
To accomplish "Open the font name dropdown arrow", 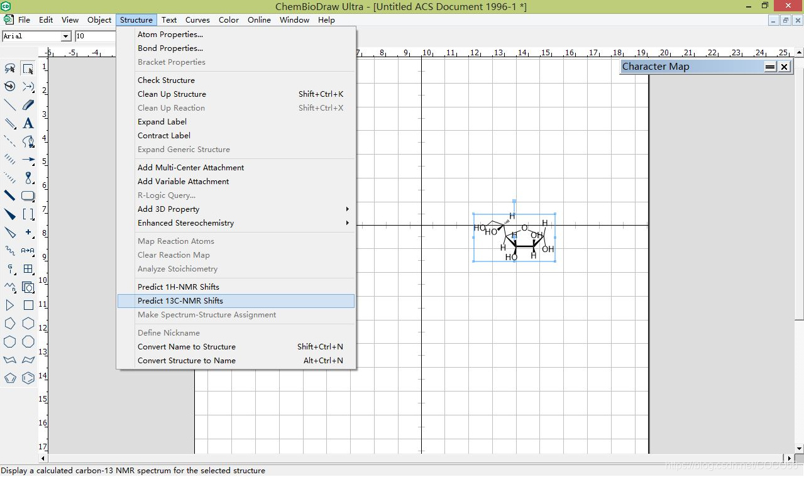I will 66,36.
